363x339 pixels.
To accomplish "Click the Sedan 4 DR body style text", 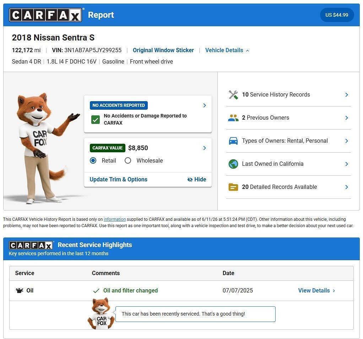I will (x=26, y=61).
